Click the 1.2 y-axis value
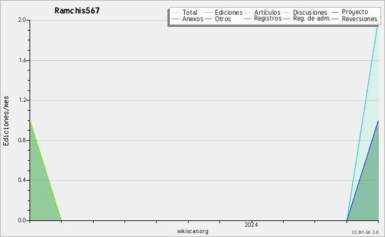Image resolution: width=385 pixels, height=237 pixels. (x=22, y=100)
